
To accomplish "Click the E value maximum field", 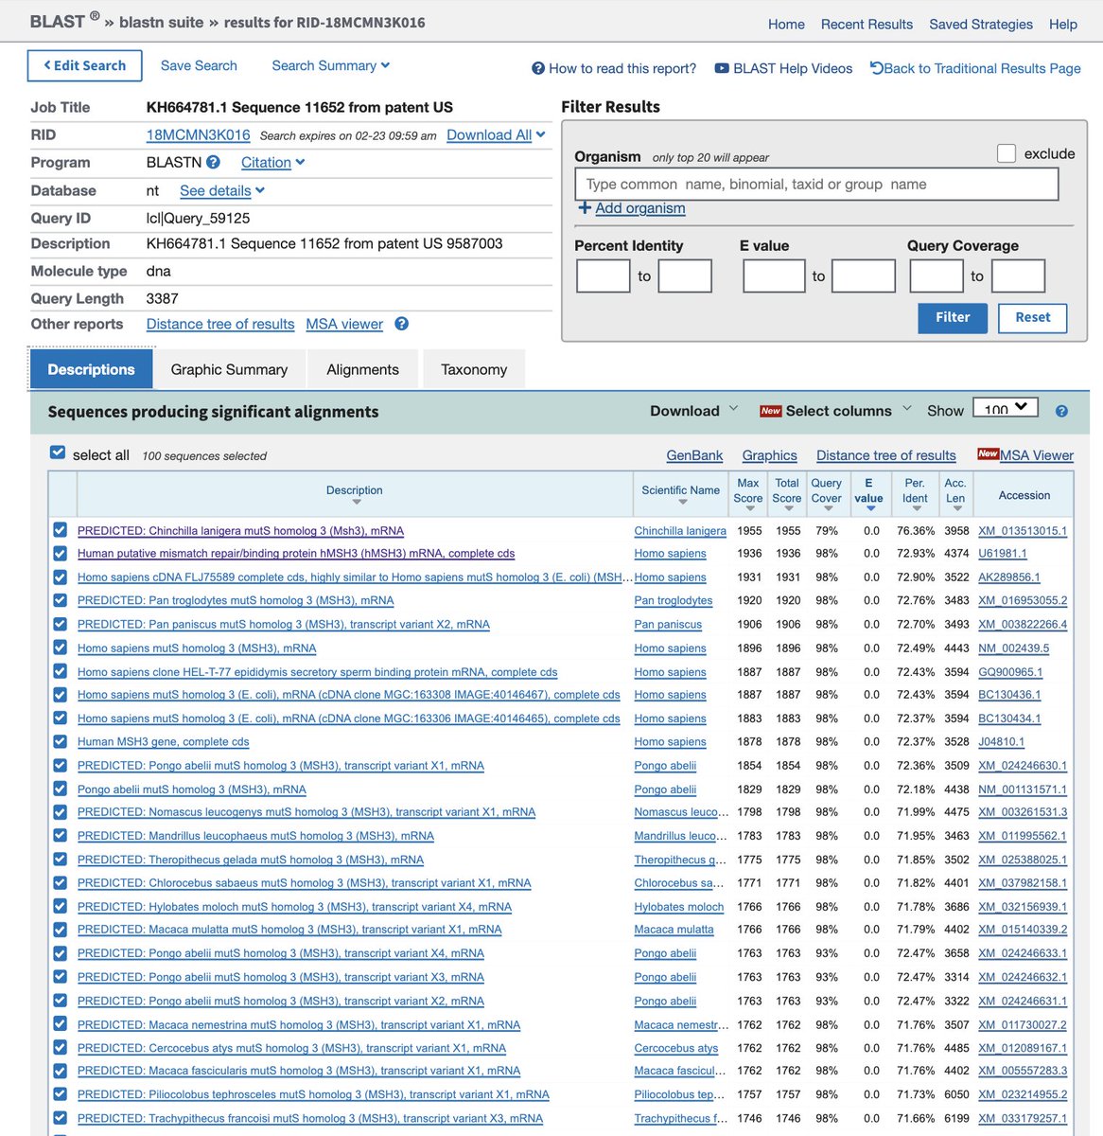I will point(864,275).
